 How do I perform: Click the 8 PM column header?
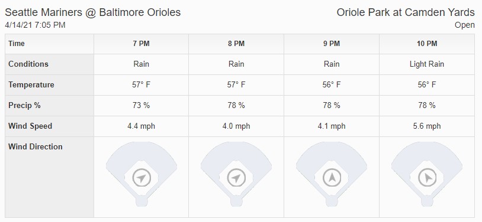[x=236, y=44]
